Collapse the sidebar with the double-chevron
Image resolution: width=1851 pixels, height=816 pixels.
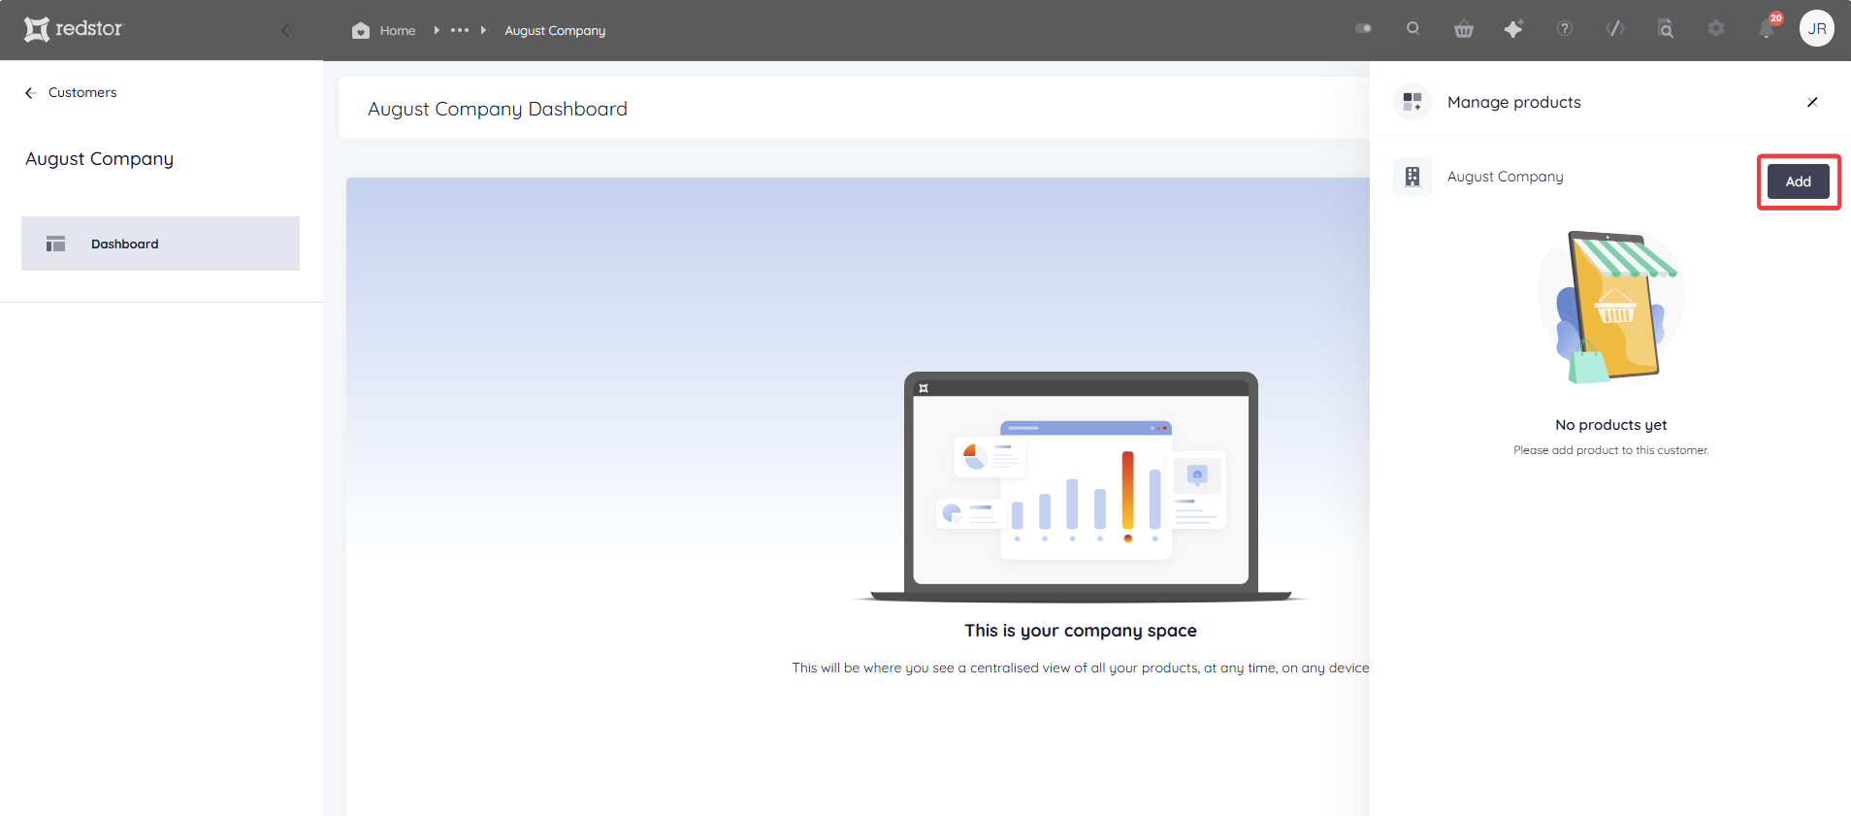[287, 30]
